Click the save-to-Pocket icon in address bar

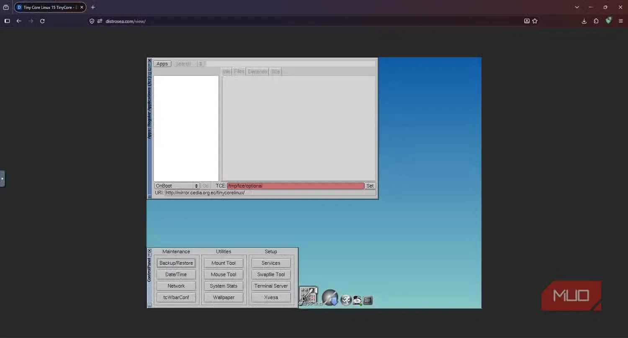[x=527, y=21]
